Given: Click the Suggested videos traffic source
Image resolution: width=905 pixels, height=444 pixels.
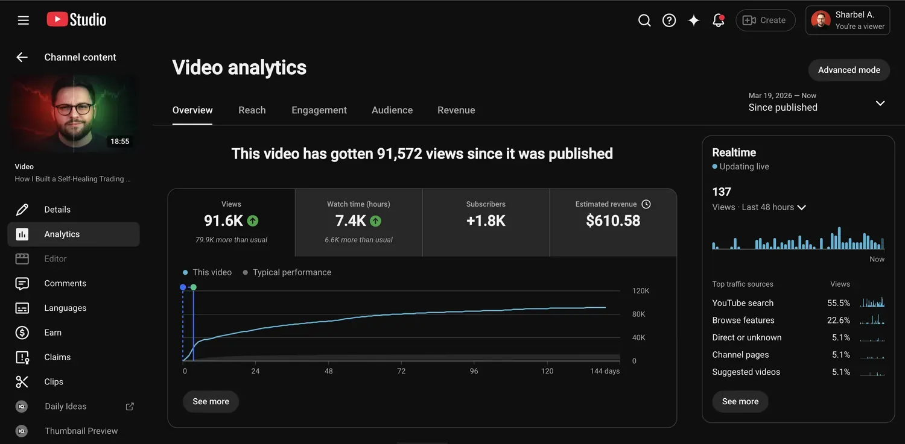Looking at the screenshot, I should [799, 372].
